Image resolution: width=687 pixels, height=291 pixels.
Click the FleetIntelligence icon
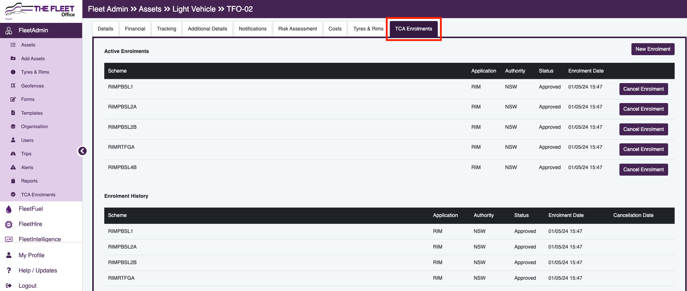(9, 239)
